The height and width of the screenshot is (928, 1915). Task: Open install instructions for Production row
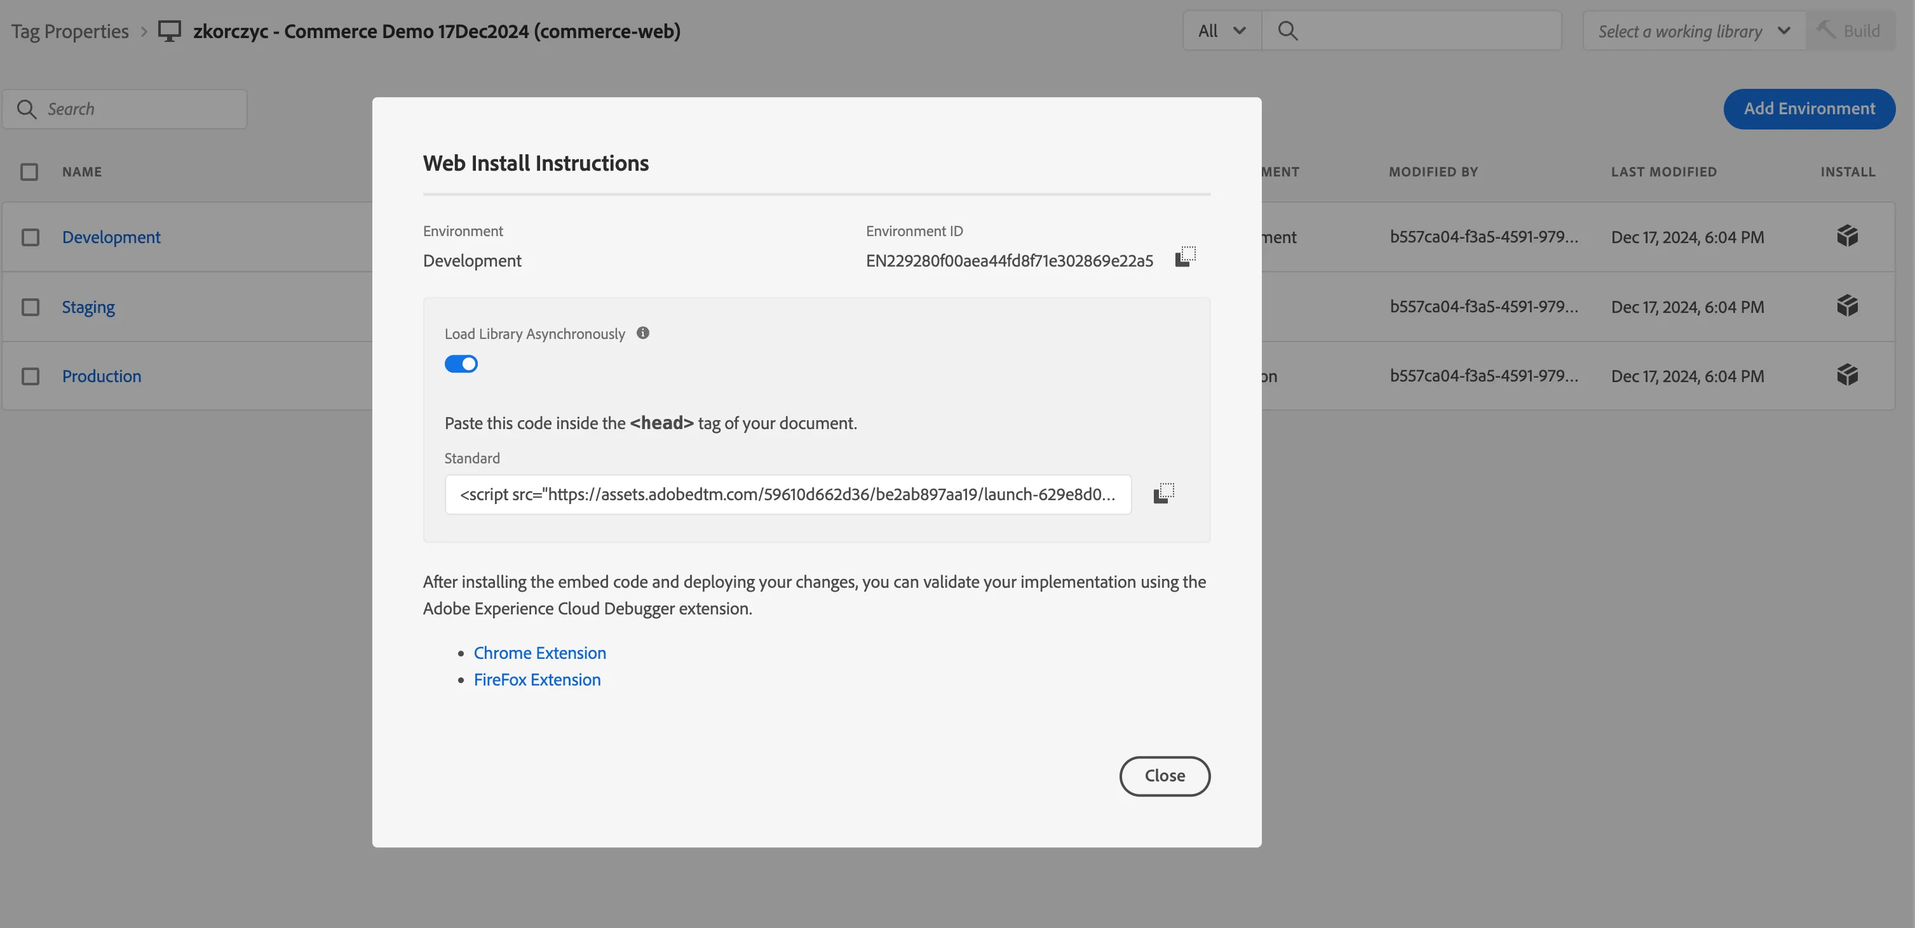tap(1848, 375)
